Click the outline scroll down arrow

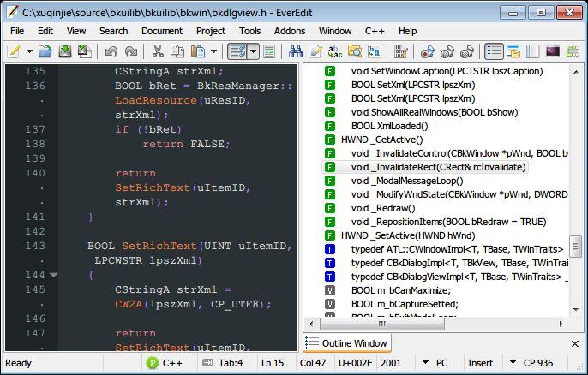pyautogui.click(x=576, y=310)
